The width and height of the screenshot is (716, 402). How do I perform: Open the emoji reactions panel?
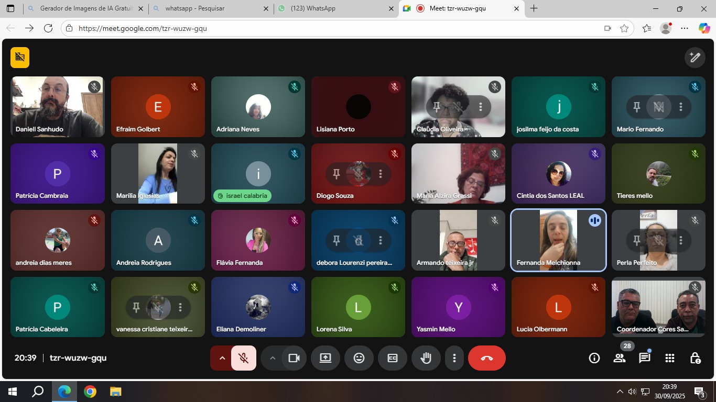pyautogui.click(x=359, y=358)
